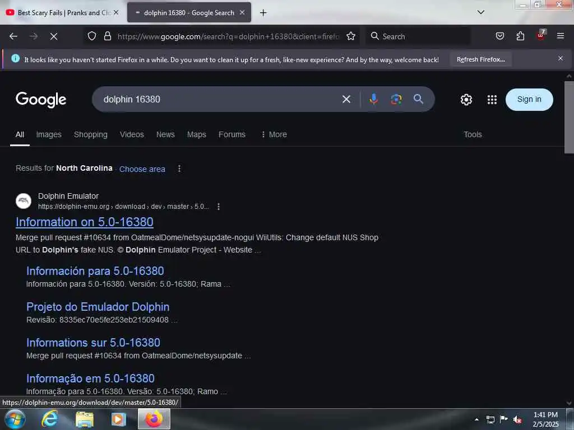Show hidden system tray icons
574x430 pixels.
pyautogui.click(x=476, y=419)
